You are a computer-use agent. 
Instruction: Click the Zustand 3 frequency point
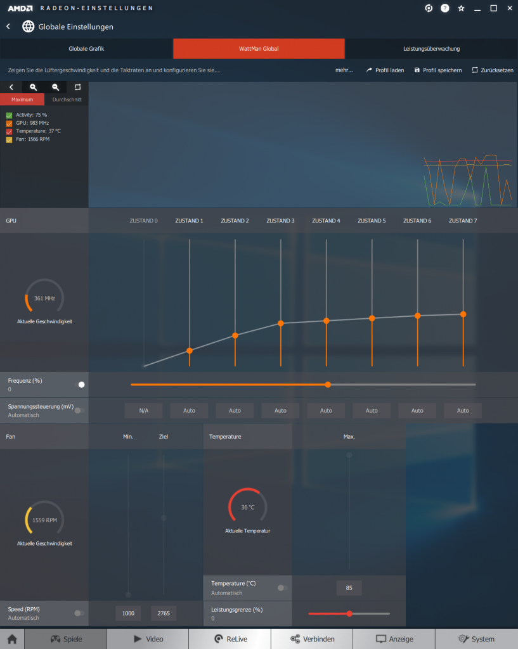(281, 323)
